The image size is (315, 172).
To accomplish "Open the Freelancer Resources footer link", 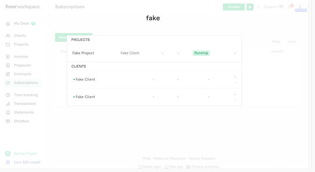I will (170, 158).
